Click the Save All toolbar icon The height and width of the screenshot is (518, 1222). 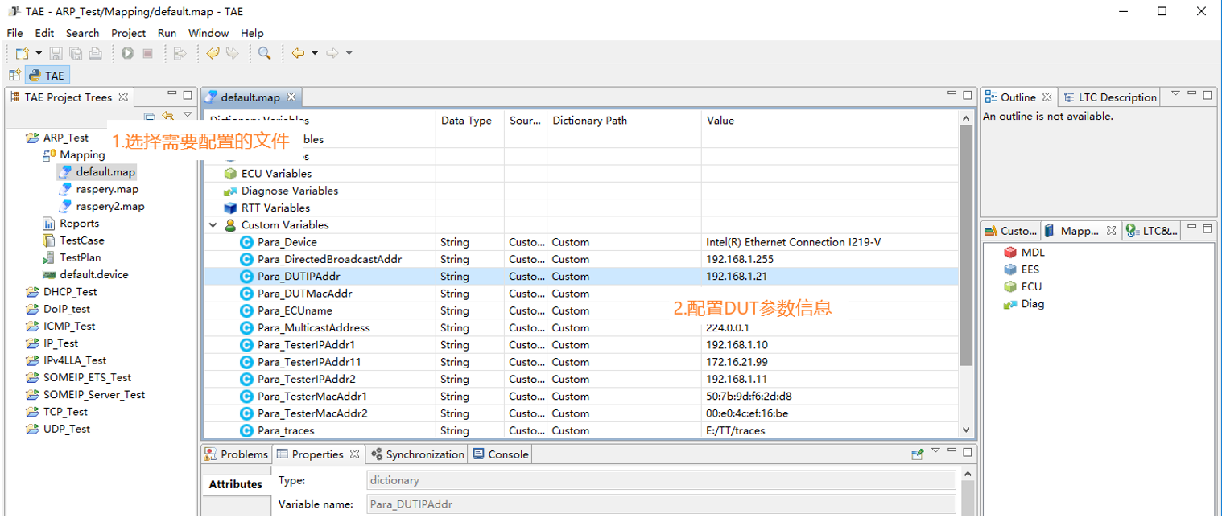click(76, 53)
